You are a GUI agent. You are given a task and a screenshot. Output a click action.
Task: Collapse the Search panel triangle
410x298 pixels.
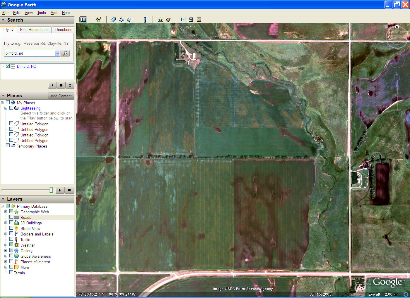tap(3, 20)
